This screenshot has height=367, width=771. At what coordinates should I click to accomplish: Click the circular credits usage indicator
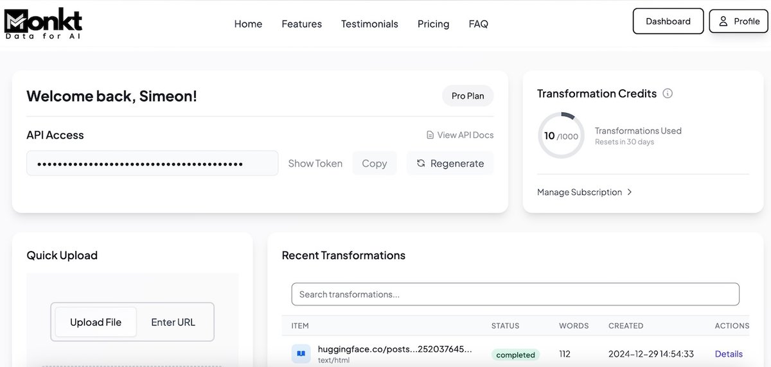tap(561, 135)
